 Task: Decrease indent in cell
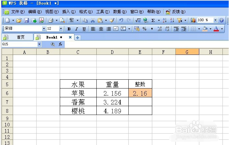(x=176, y=29)
